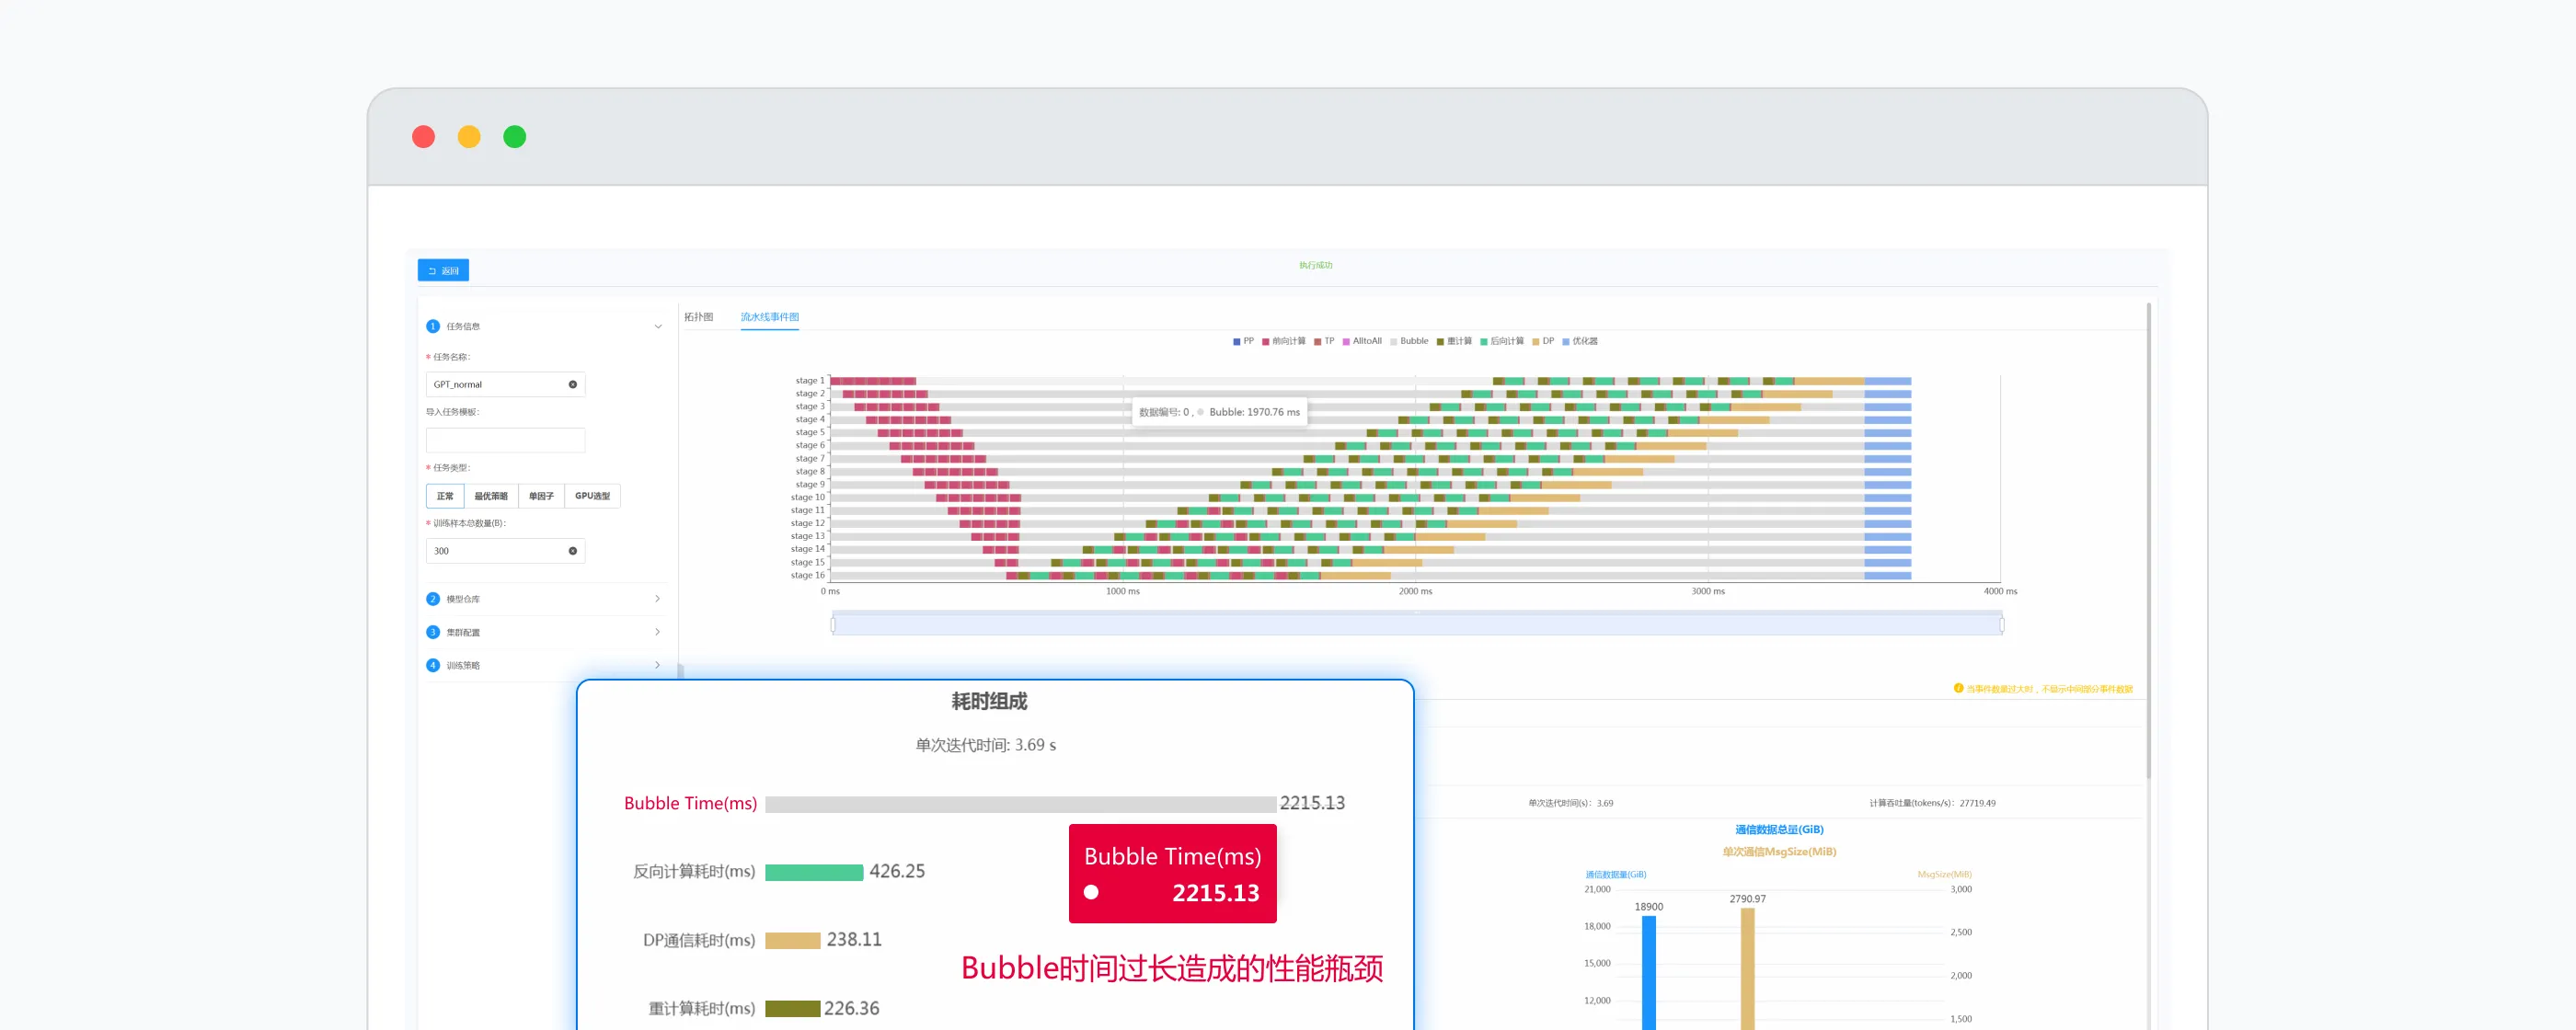Click the stage 1 DP tan bar
This screenshot has width=2576, height=1030.
[1830, 381]
